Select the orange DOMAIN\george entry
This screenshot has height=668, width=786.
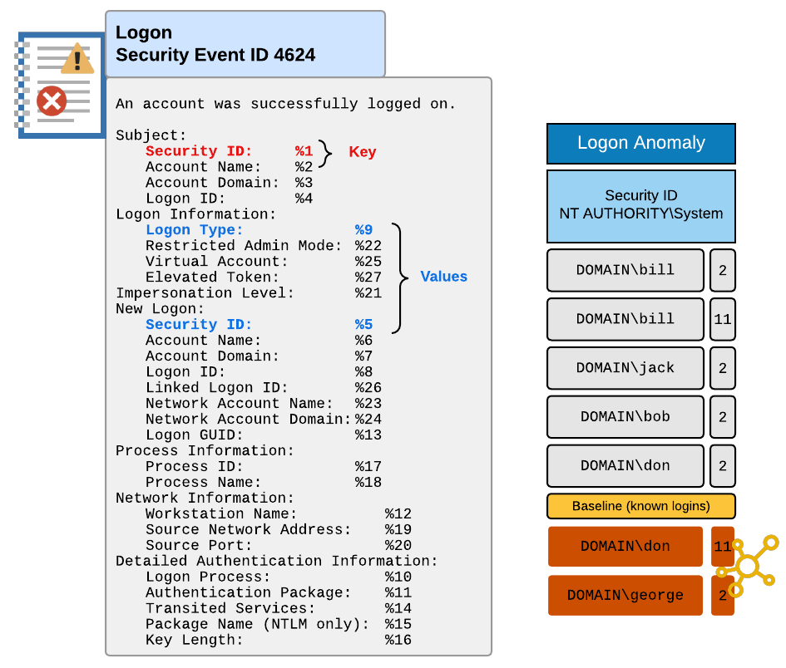coord(625,596)
